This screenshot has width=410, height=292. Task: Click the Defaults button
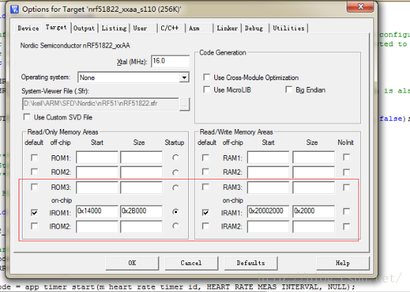[251, 263]
